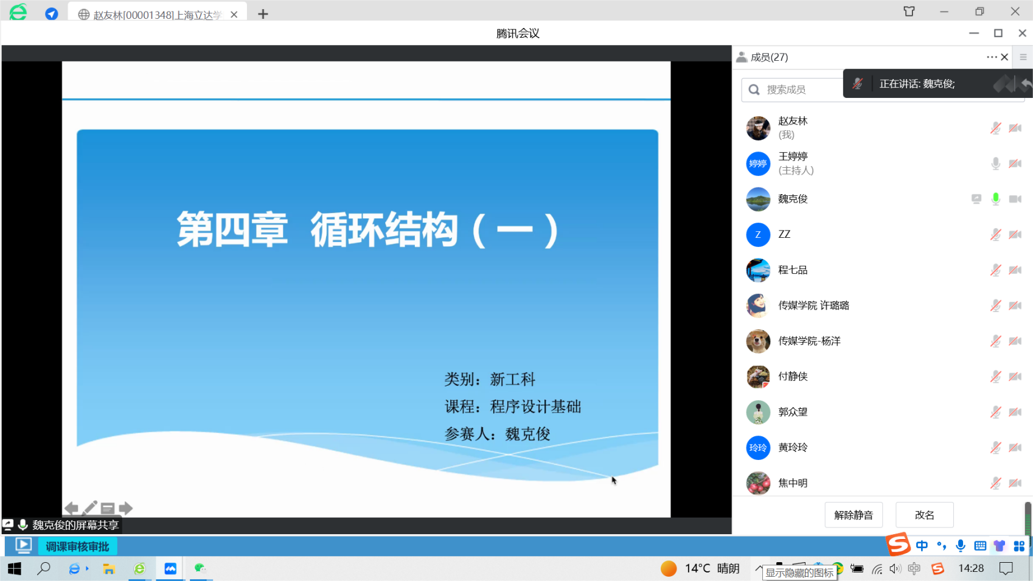Close the 赵友林[00001348] browser tab
1033x581 pixels.
coord(234,15)
